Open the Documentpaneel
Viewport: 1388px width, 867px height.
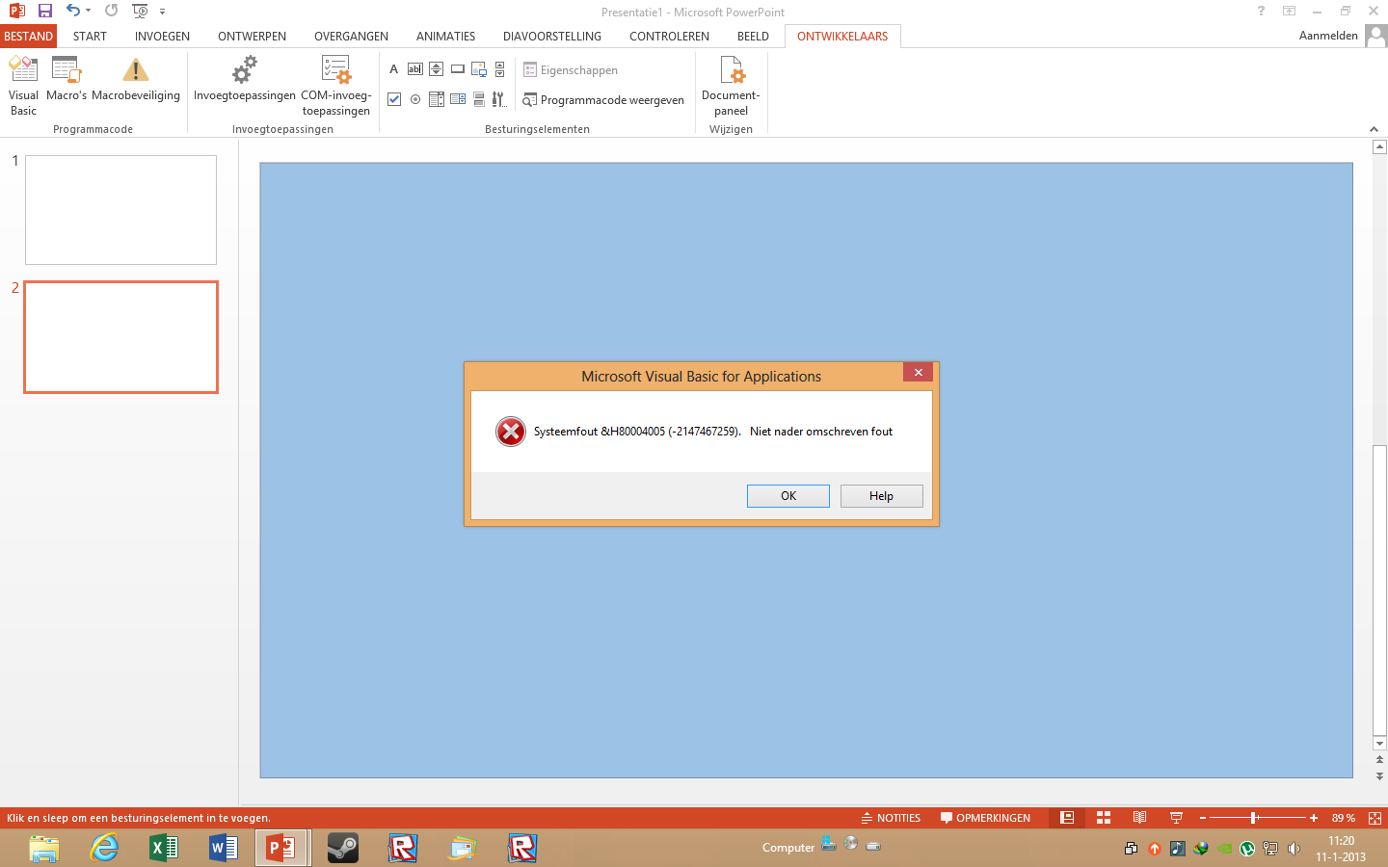tap(731, 86)
